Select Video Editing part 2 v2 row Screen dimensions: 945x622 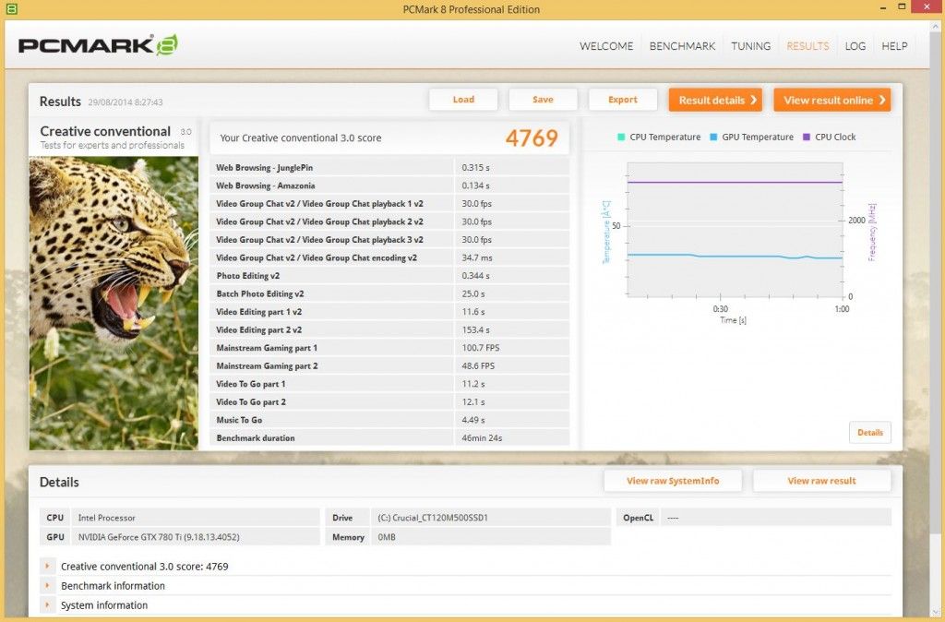click(389, 329)
